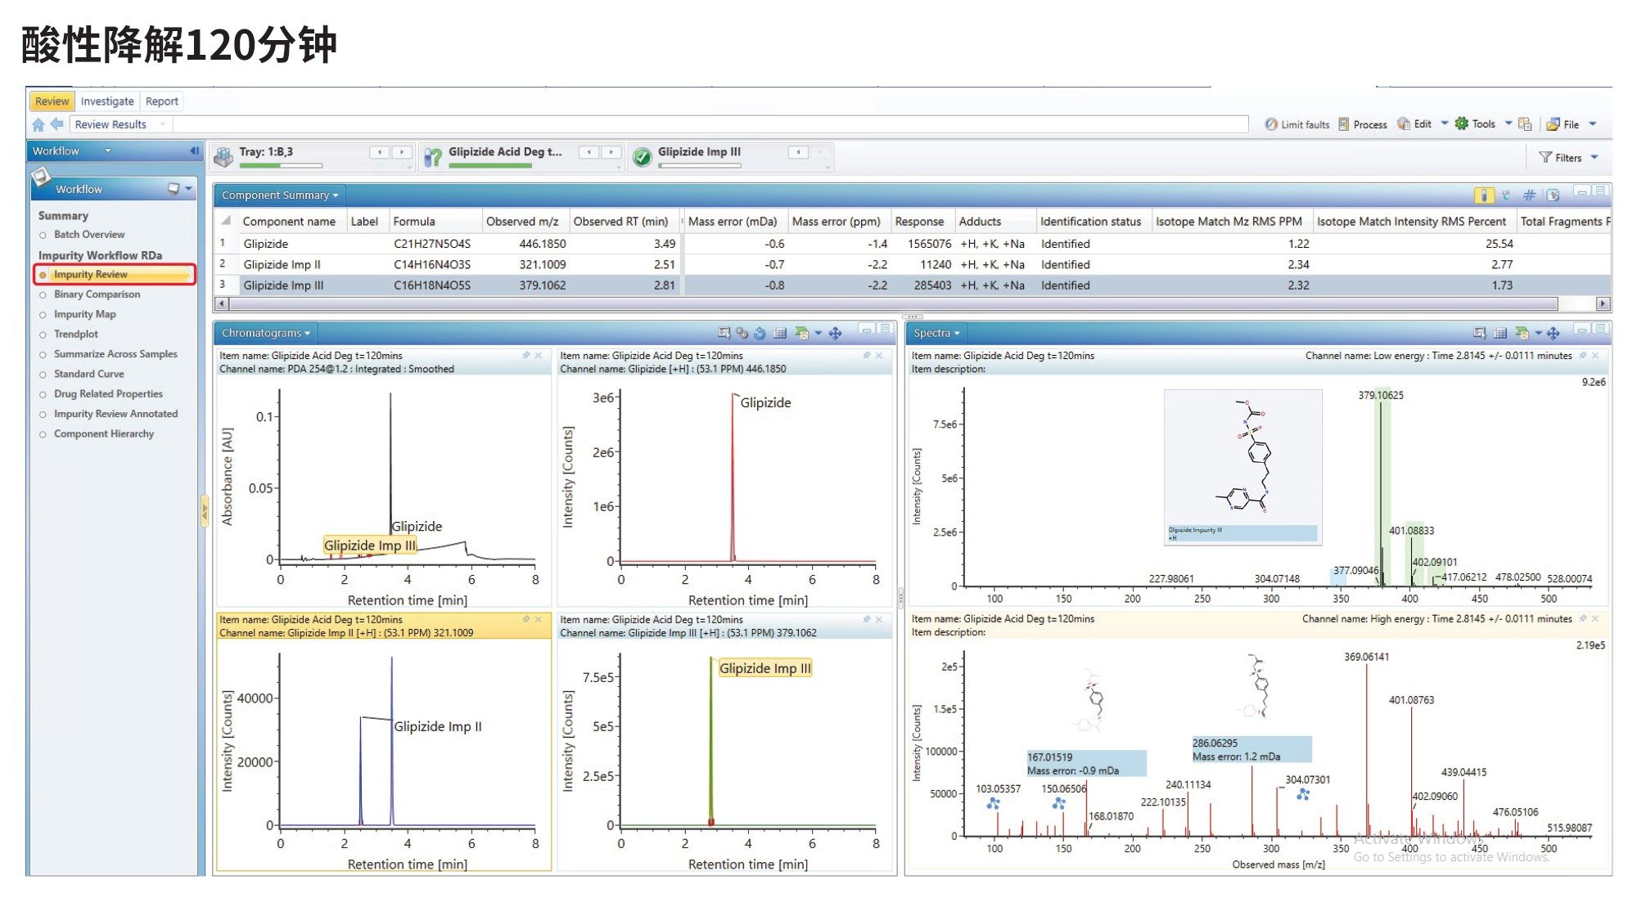Expand the Filters dropdown arrow
1637x907 pixels.
[1594, 157]
